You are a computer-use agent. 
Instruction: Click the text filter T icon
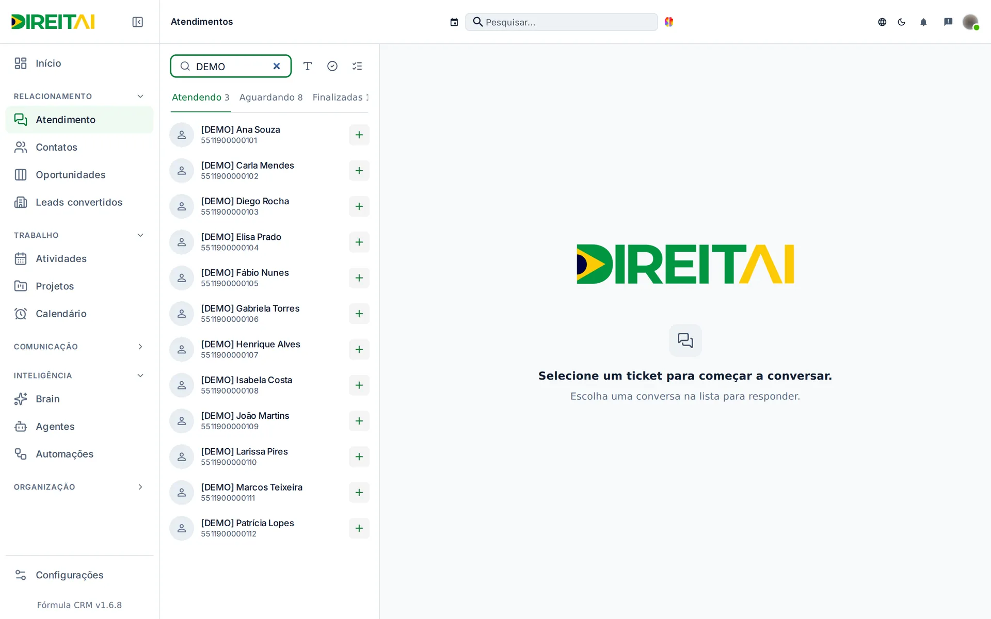308,66
